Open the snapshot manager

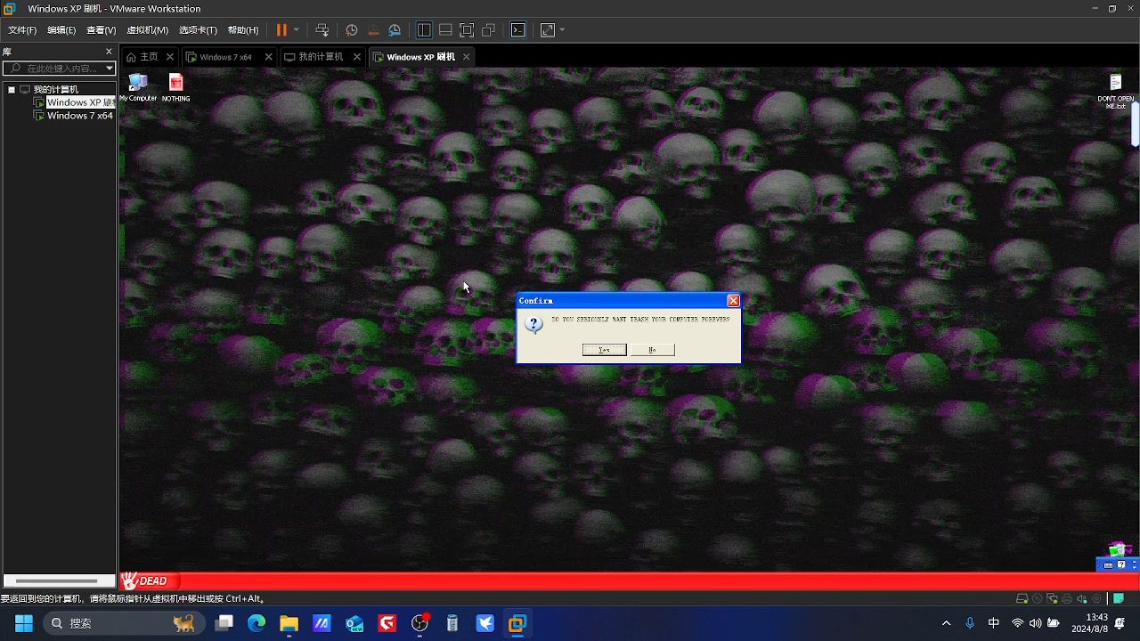(x=395, y=29)
